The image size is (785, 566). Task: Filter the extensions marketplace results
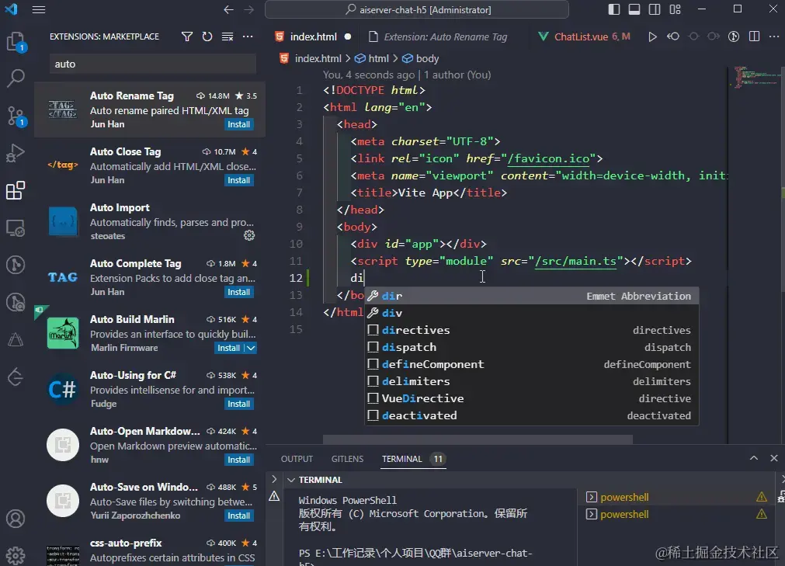(187, 36)
